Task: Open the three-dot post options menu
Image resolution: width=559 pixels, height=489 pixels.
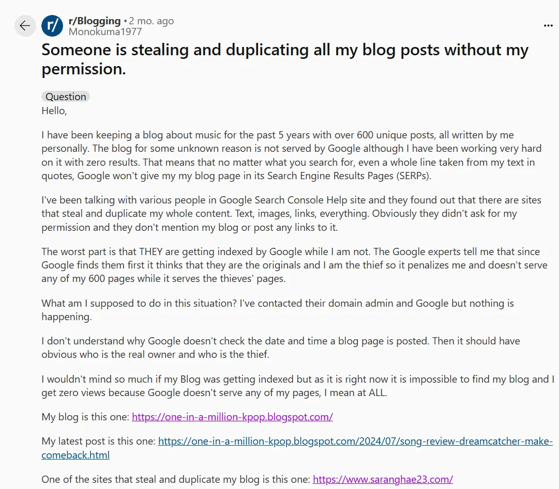Action: (548, 26)
